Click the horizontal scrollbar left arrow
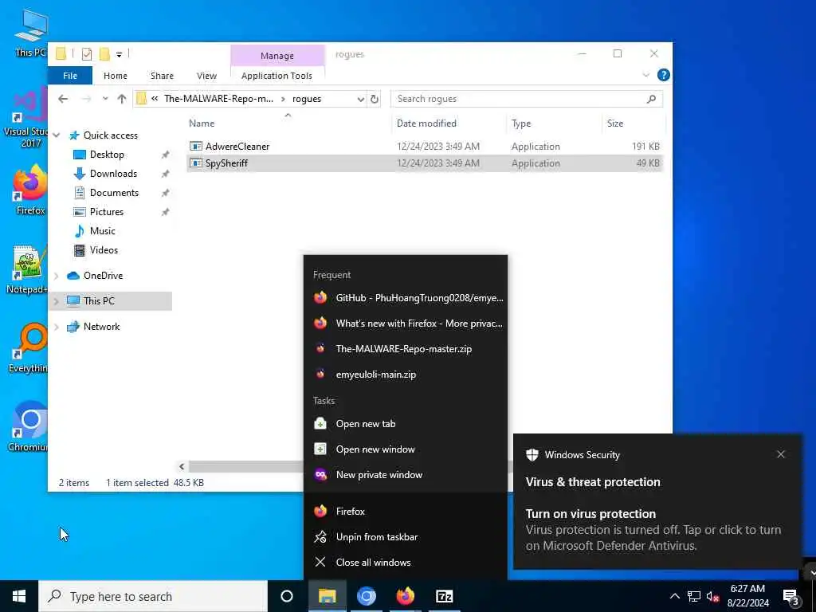The height and width of the screenshot is (612, 816). (x=182, y=467)
